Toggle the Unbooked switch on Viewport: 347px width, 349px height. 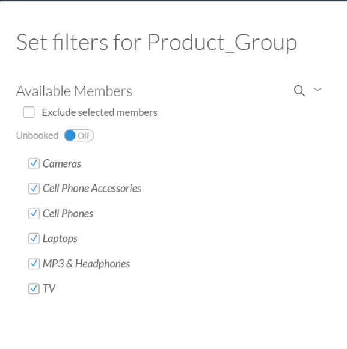click(79, 135)
